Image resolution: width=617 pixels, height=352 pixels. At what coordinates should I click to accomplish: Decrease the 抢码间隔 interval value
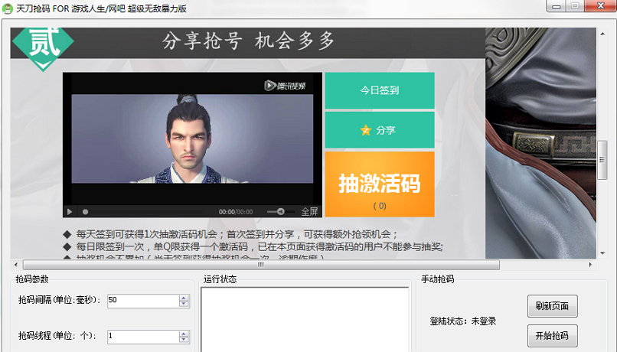[184, 304]
